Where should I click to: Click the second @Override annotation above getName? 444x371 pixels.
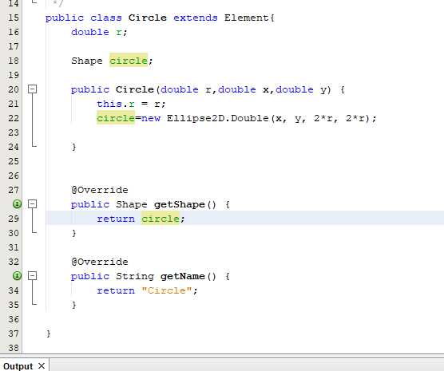point(100,262)
